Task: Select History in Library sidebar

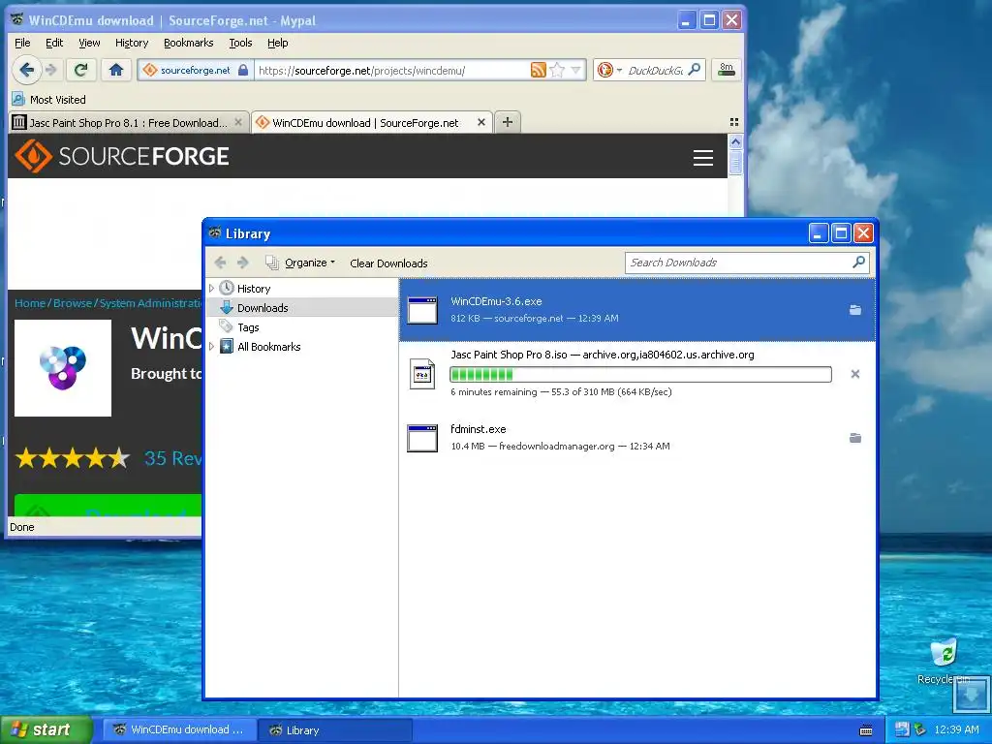Action: (254, 289)
